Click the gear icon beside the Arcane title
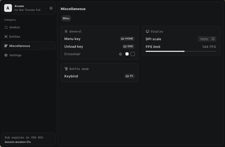Screen dimensions: 225x147 coord(51,8)
